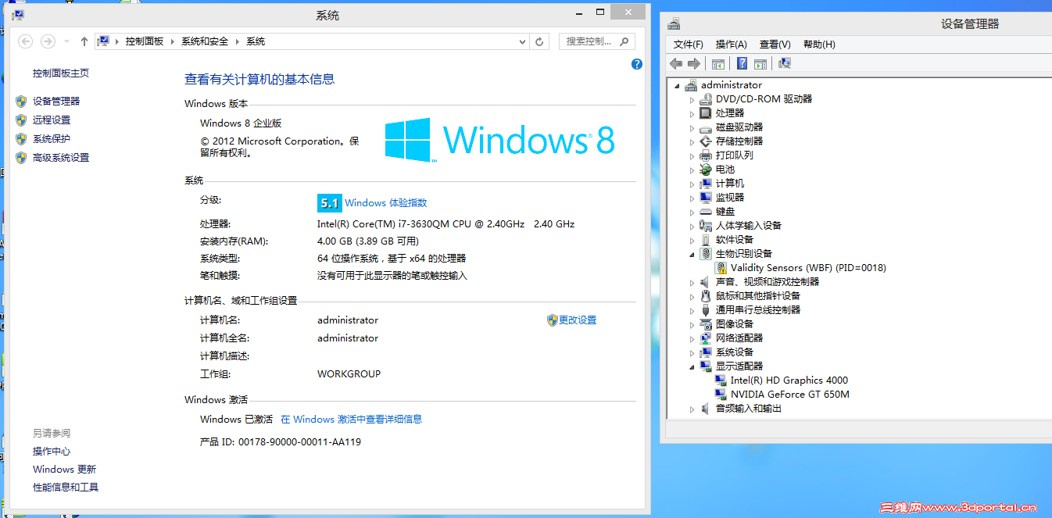The height and width of the screenshot is (518, 1052).
Task: Click 键盘 device category icon
Action: [706, 212]
